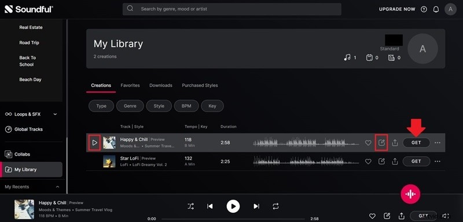Screen dimensions: 463x222
Task: Switch to the Downloads tab
Action: pos(161,86)
